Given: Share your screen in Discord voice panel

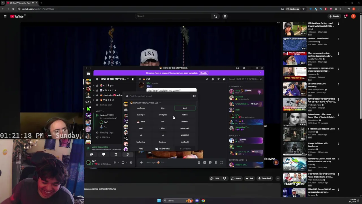Looking at the screenshot, I should coord(104,154).
